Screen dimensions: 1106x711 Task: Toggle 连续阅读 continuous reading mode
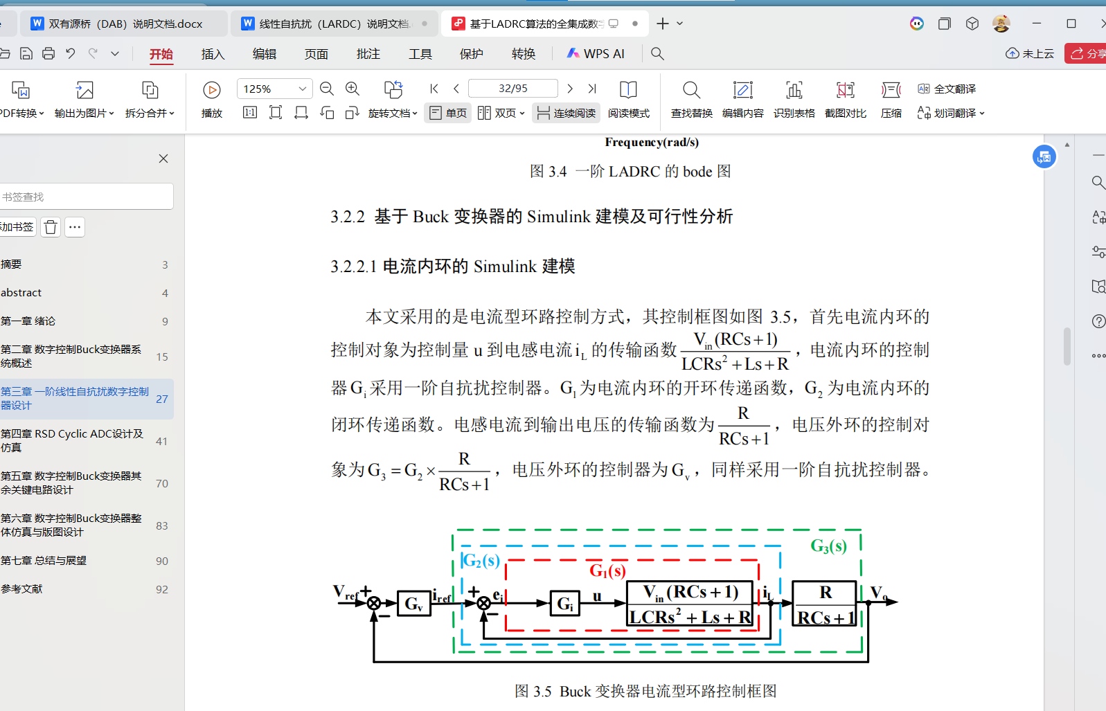coord(566,113)
